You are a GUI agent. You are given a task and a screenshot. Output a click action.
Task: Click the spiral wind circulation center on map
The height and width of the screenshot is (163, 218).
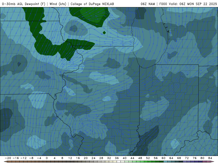[88, 130]
